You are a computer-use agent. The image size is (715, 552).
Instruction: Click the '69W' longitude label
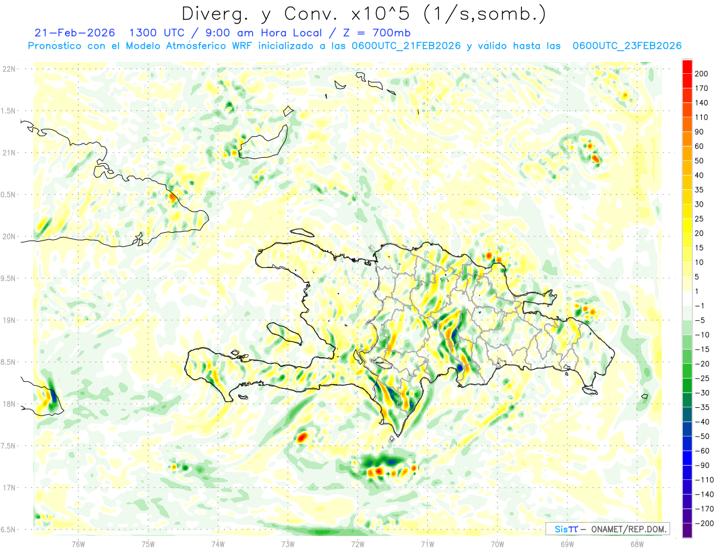567,544
